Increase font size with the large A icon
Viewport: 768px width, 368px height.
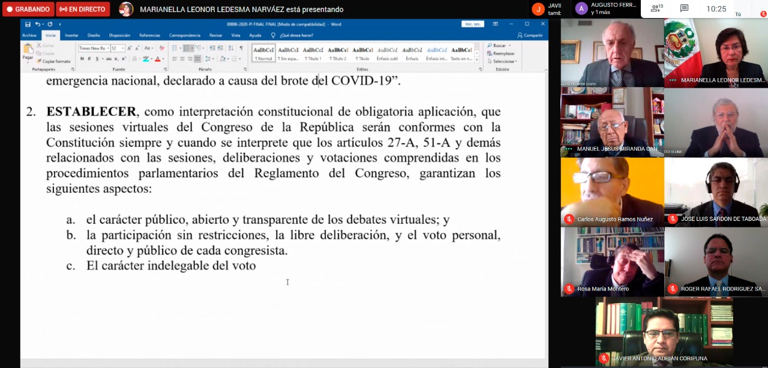pyautogui.click(x=130, y=48)
